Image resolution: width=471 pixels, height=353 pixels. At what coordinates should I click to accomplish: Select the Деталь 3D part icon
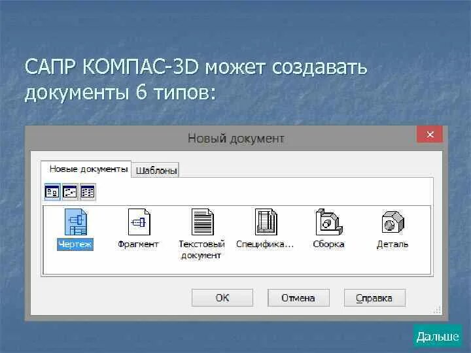coord(393,222)
